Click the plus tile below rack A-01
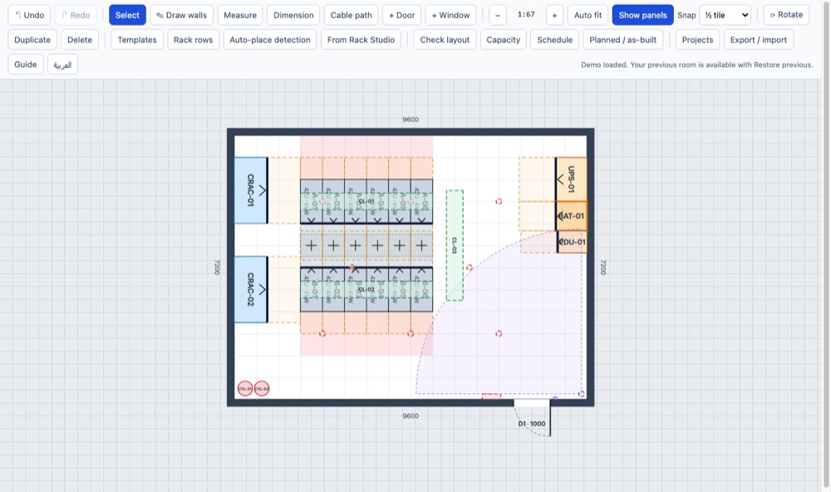Image resolution: width=831 pixels, height=492 pixels. click(x=311, y=246)
